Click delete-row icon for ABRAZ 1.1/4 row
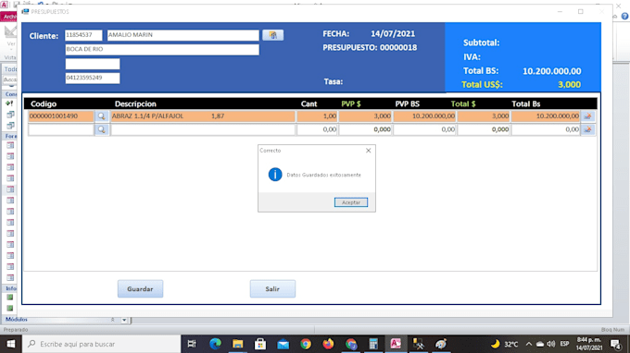Image resolution: width=630 pixels, height=353 pixels. 587,116
